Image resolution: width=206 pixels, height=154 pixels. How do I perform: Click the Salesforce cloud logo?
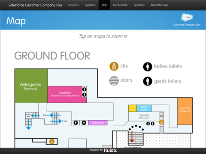(187, 18)
